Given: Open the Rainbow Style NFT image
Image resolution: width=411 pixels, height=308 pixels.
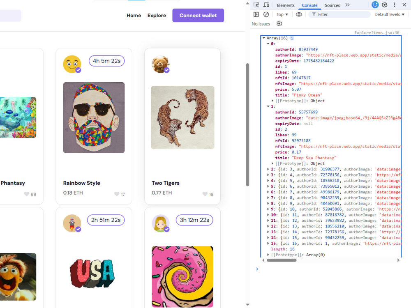Looking at the screenshot, I should [x=94, y=117].
